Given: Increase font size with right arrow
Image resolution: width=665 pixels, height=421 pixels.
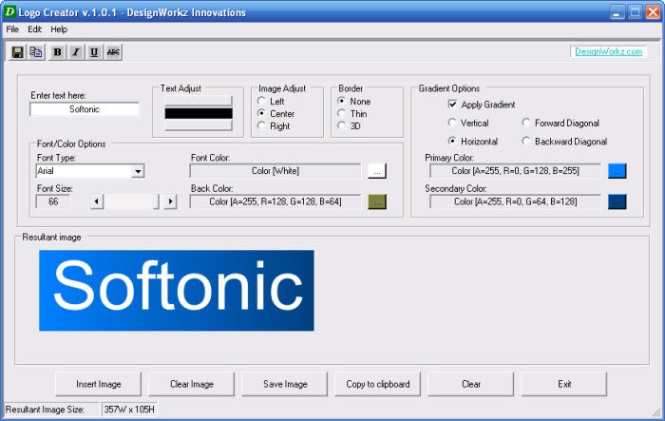Looking at the screenshot, I should click(170, 201).
